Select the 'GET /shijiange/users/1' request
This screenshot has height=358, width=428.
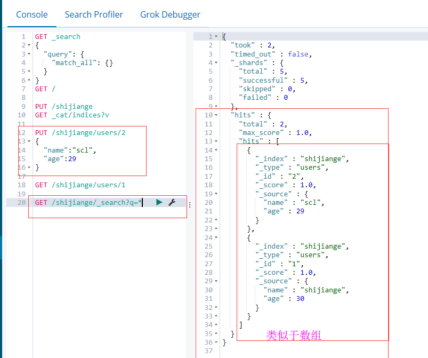pyautogui.click(x=80, y=185)
